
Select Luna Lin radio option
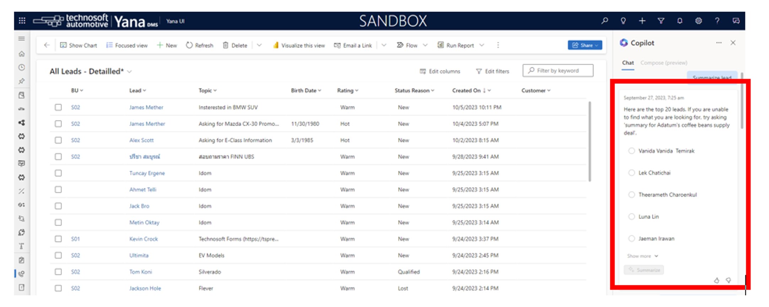pyautogui.click(x=631, y=216)
